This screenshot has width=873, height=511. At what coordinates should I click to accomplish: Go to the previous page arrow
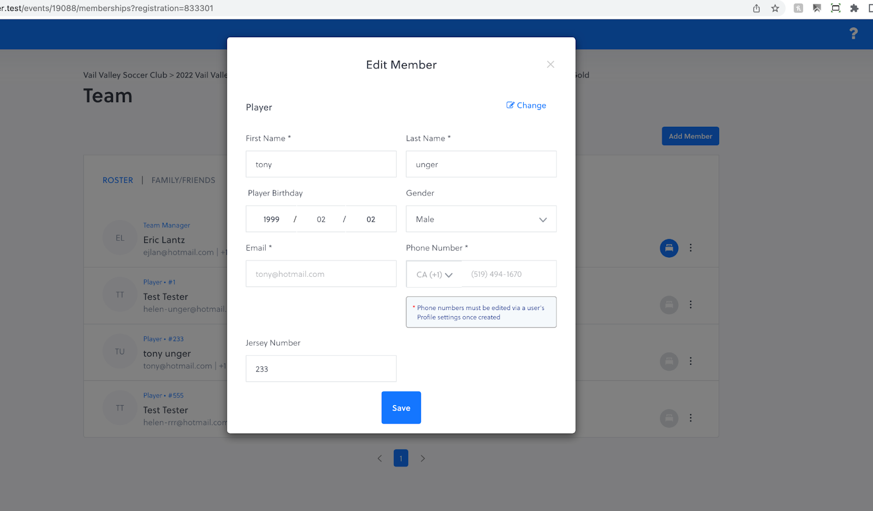pos(380,459)
